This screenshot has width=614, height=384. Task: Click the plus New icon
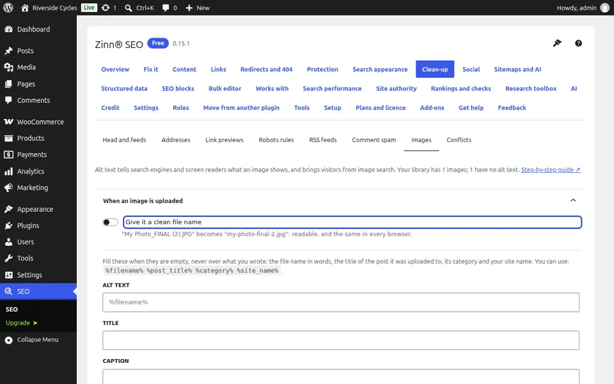[189, 8]
